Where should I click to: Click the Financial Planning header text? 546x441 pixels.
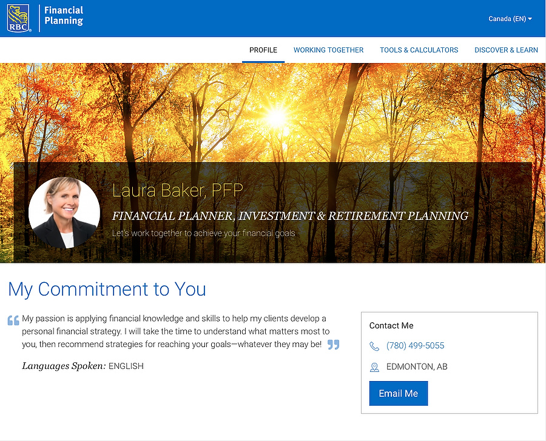pos(64,16)
